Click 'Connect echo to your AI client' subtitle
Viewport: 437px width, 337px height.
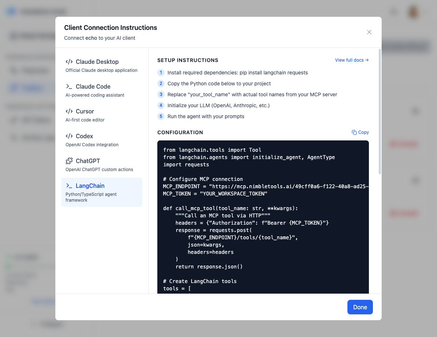(x=100, y=38)
